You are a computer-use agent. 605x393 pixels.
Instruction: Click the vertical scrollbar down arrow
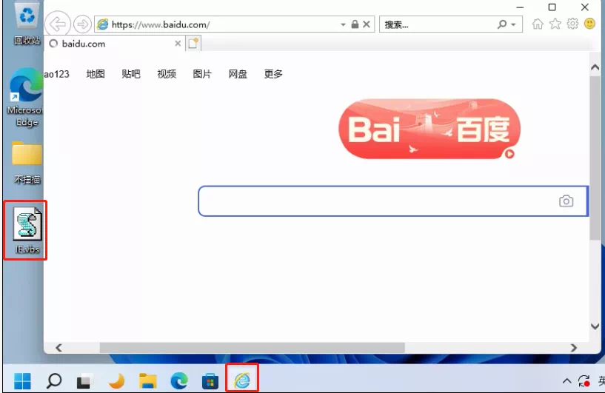pos(595,326)
